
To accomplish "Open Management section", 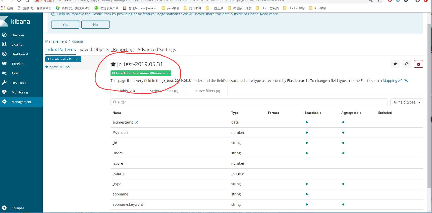I will [x=21, y=102].
